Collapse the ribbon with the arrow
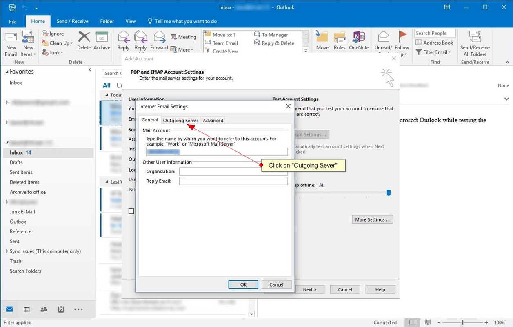513x327 pixels. [507, 62]
